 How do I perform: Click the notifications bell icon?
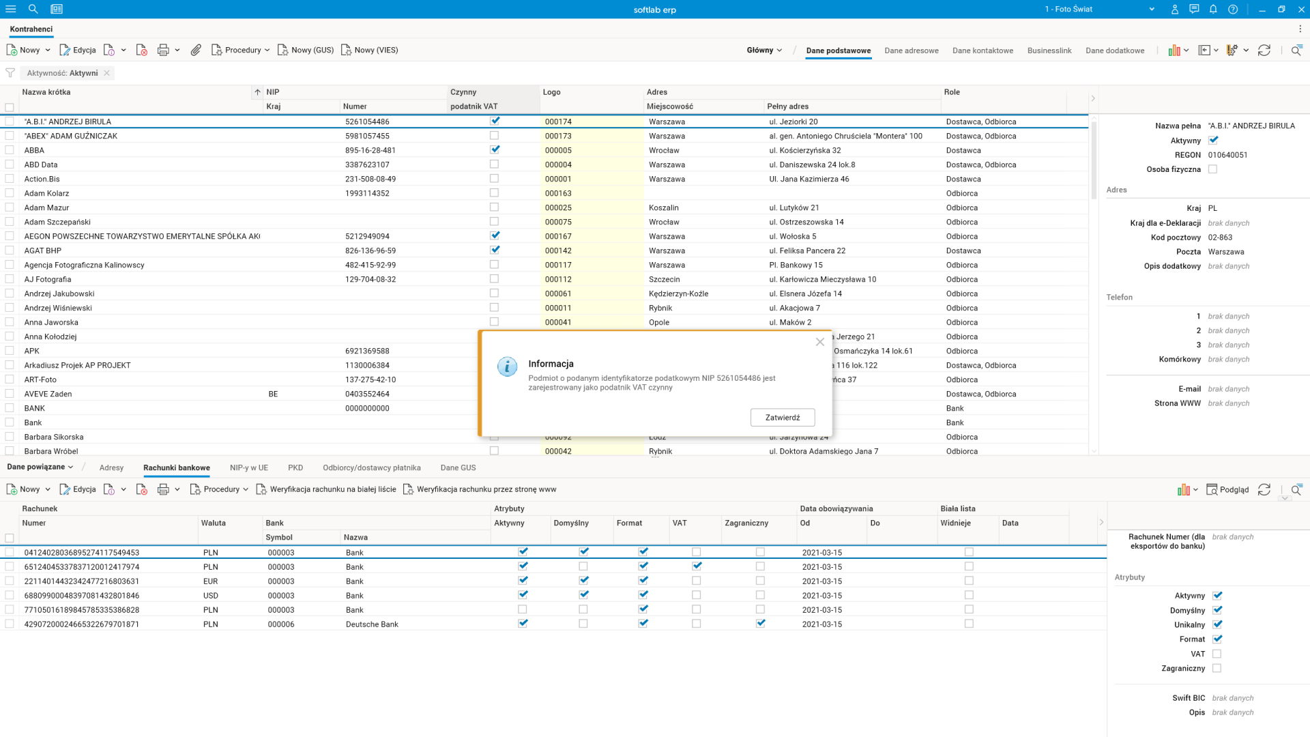click(1213, 9)
